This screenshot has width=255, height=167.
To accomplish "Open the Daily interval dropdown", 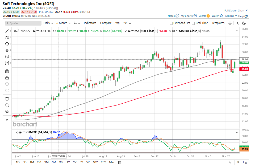I will point(48,23).
